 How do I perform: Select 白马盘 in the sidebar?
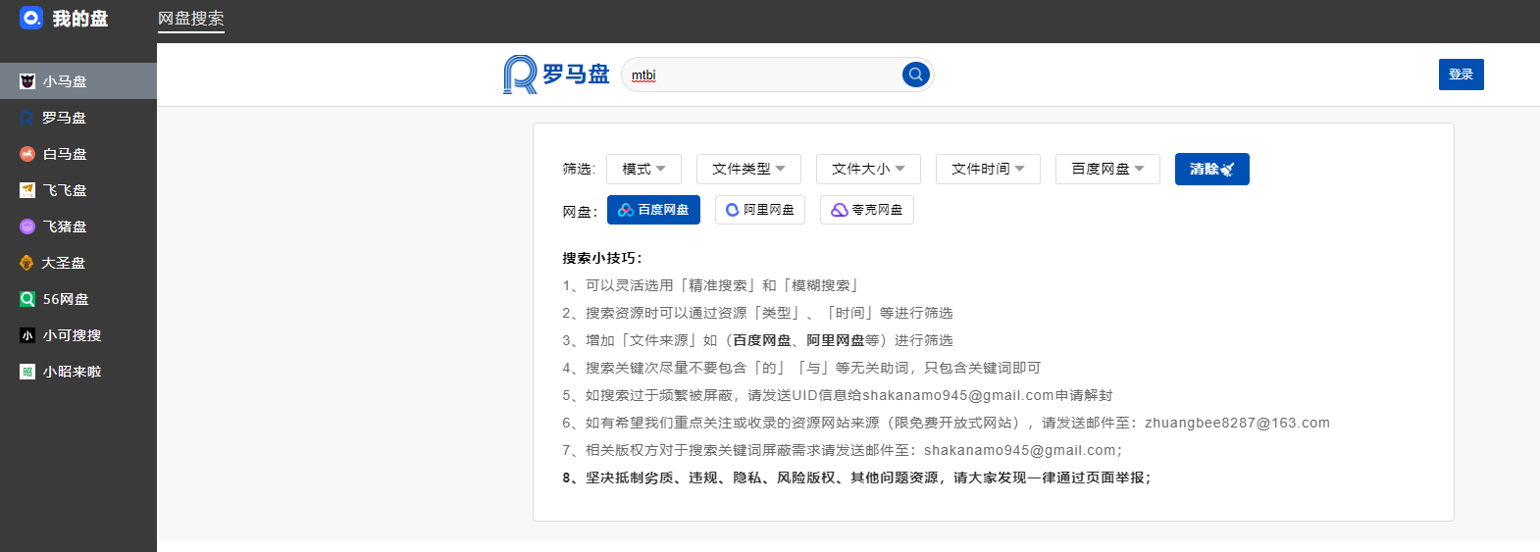78,154
